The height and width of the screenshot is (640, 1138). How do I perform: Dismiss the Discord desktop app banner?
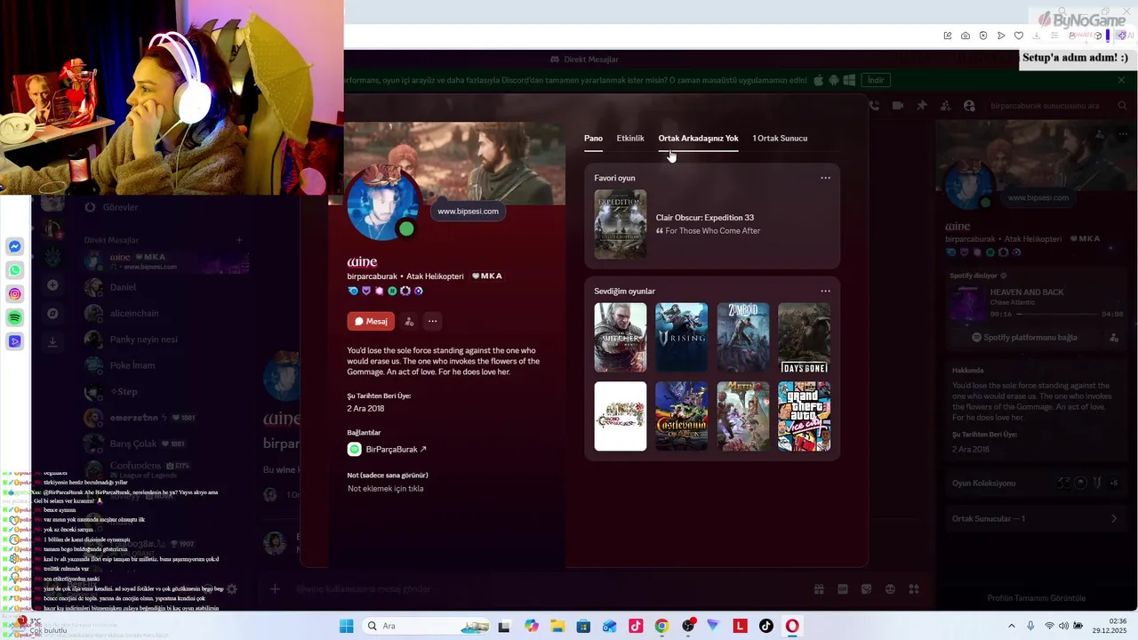click(1121, 80)
